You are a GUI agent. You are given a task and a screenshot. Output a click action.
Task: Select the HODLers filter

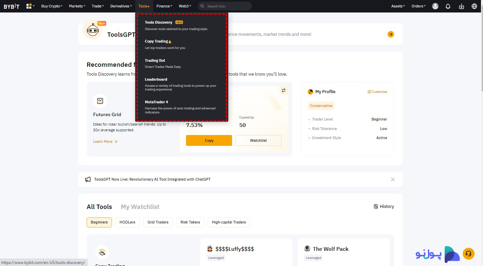pos(128,222)
